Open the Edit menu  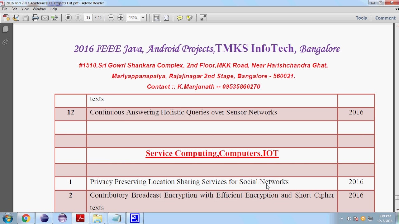pos(14,9)
